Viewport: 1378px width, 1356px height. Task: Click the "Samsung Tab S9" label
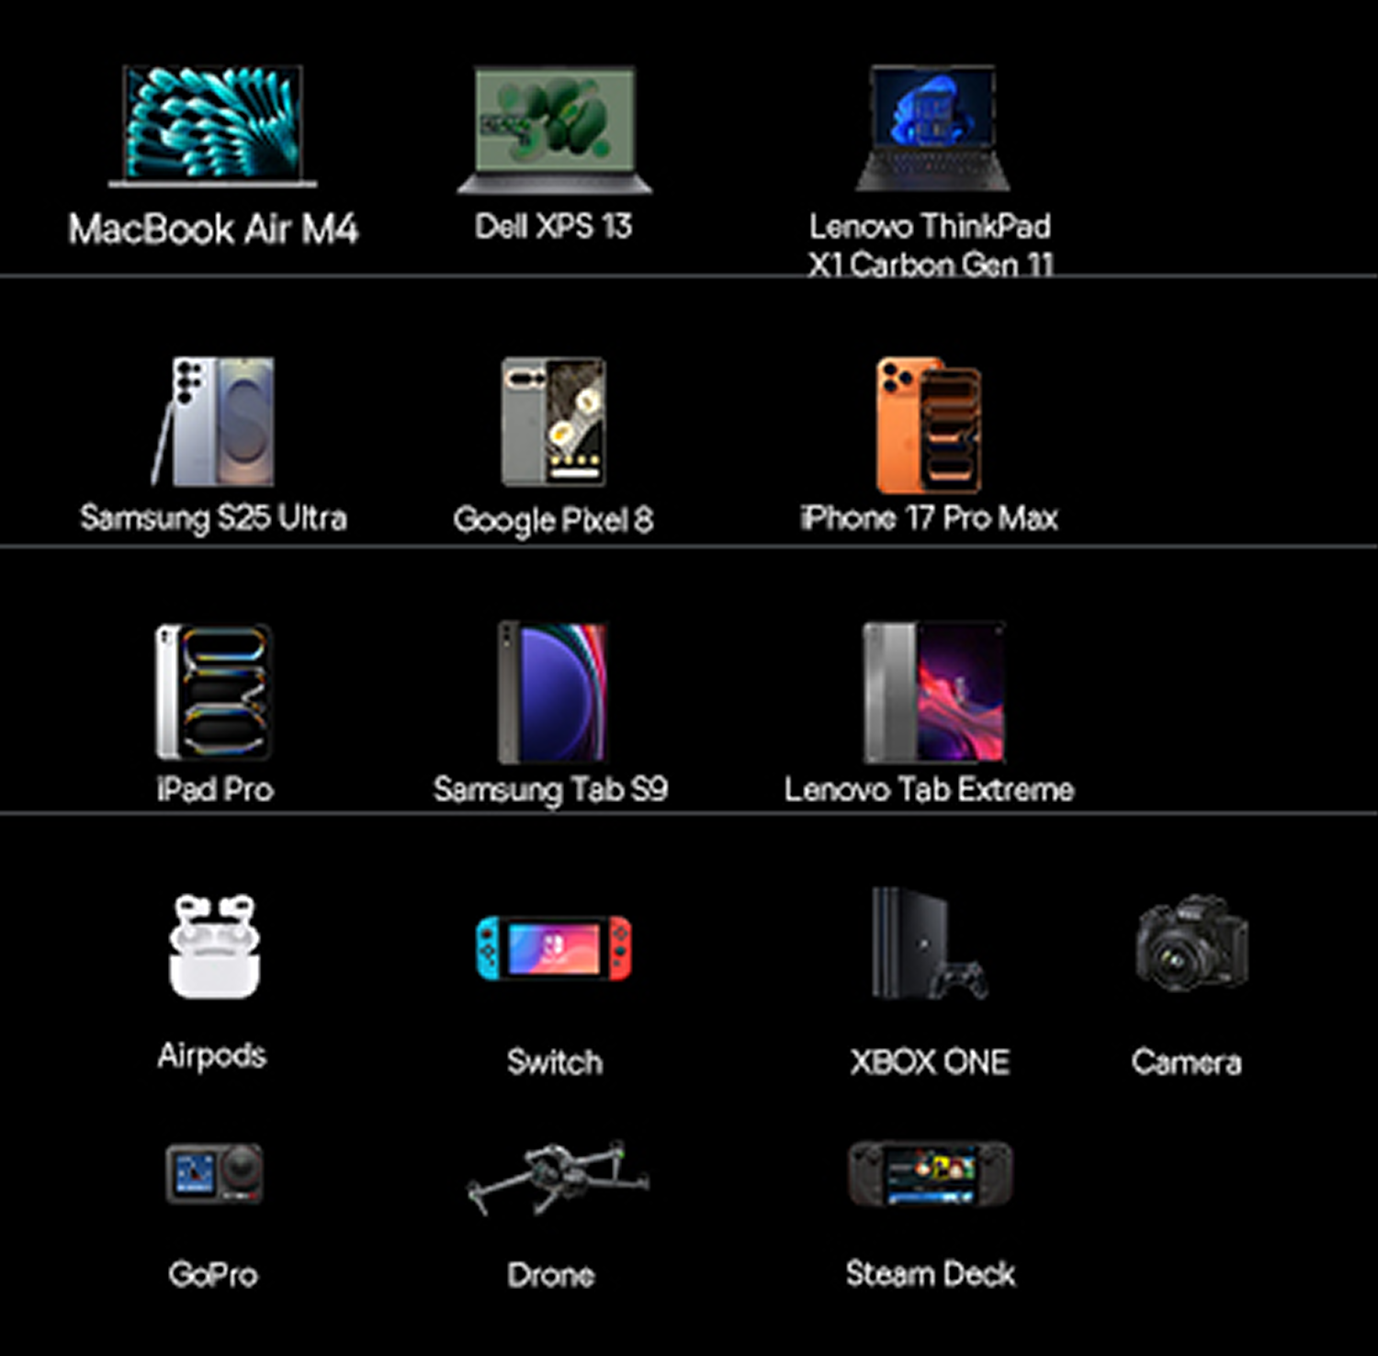(x=551, y=789)
